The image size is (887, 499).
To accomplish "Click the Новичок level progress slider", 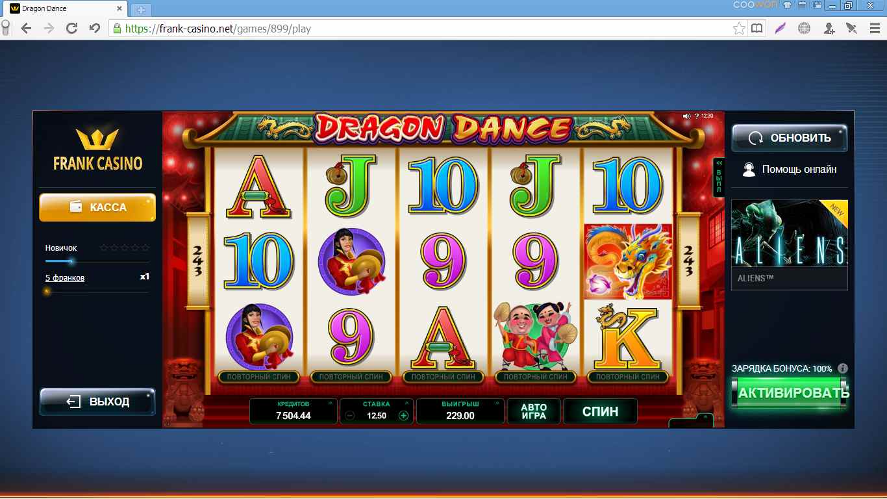I will click(97, 261).
